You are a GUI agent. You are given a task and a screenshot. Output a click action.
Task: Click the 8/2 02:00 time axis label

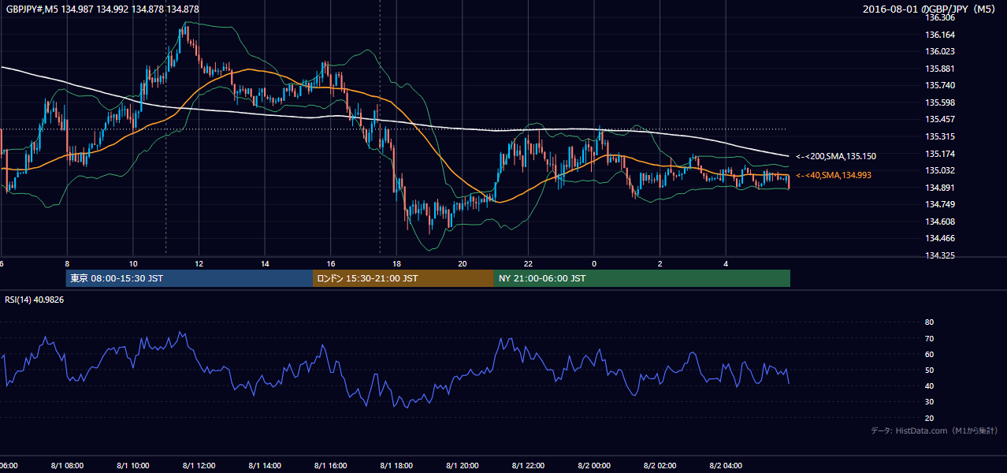click(x=660, y=466)
